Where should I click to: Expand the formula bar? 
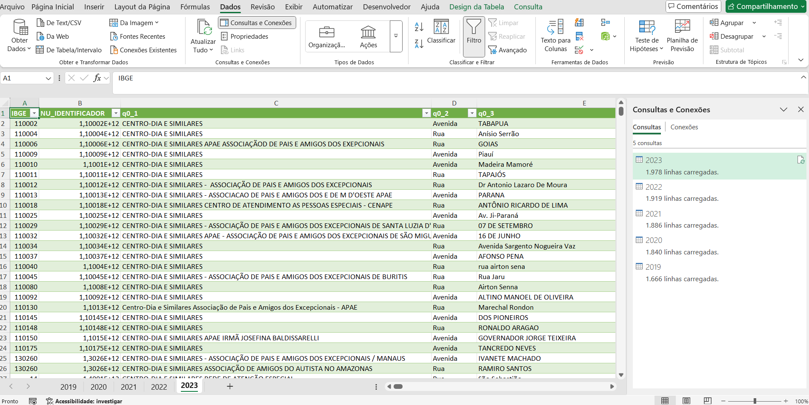[x=803, y=77]
